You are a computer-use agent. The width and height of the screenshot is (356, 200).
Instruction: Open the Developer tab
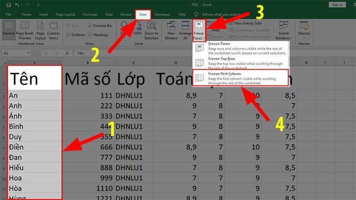click(162, 14)
